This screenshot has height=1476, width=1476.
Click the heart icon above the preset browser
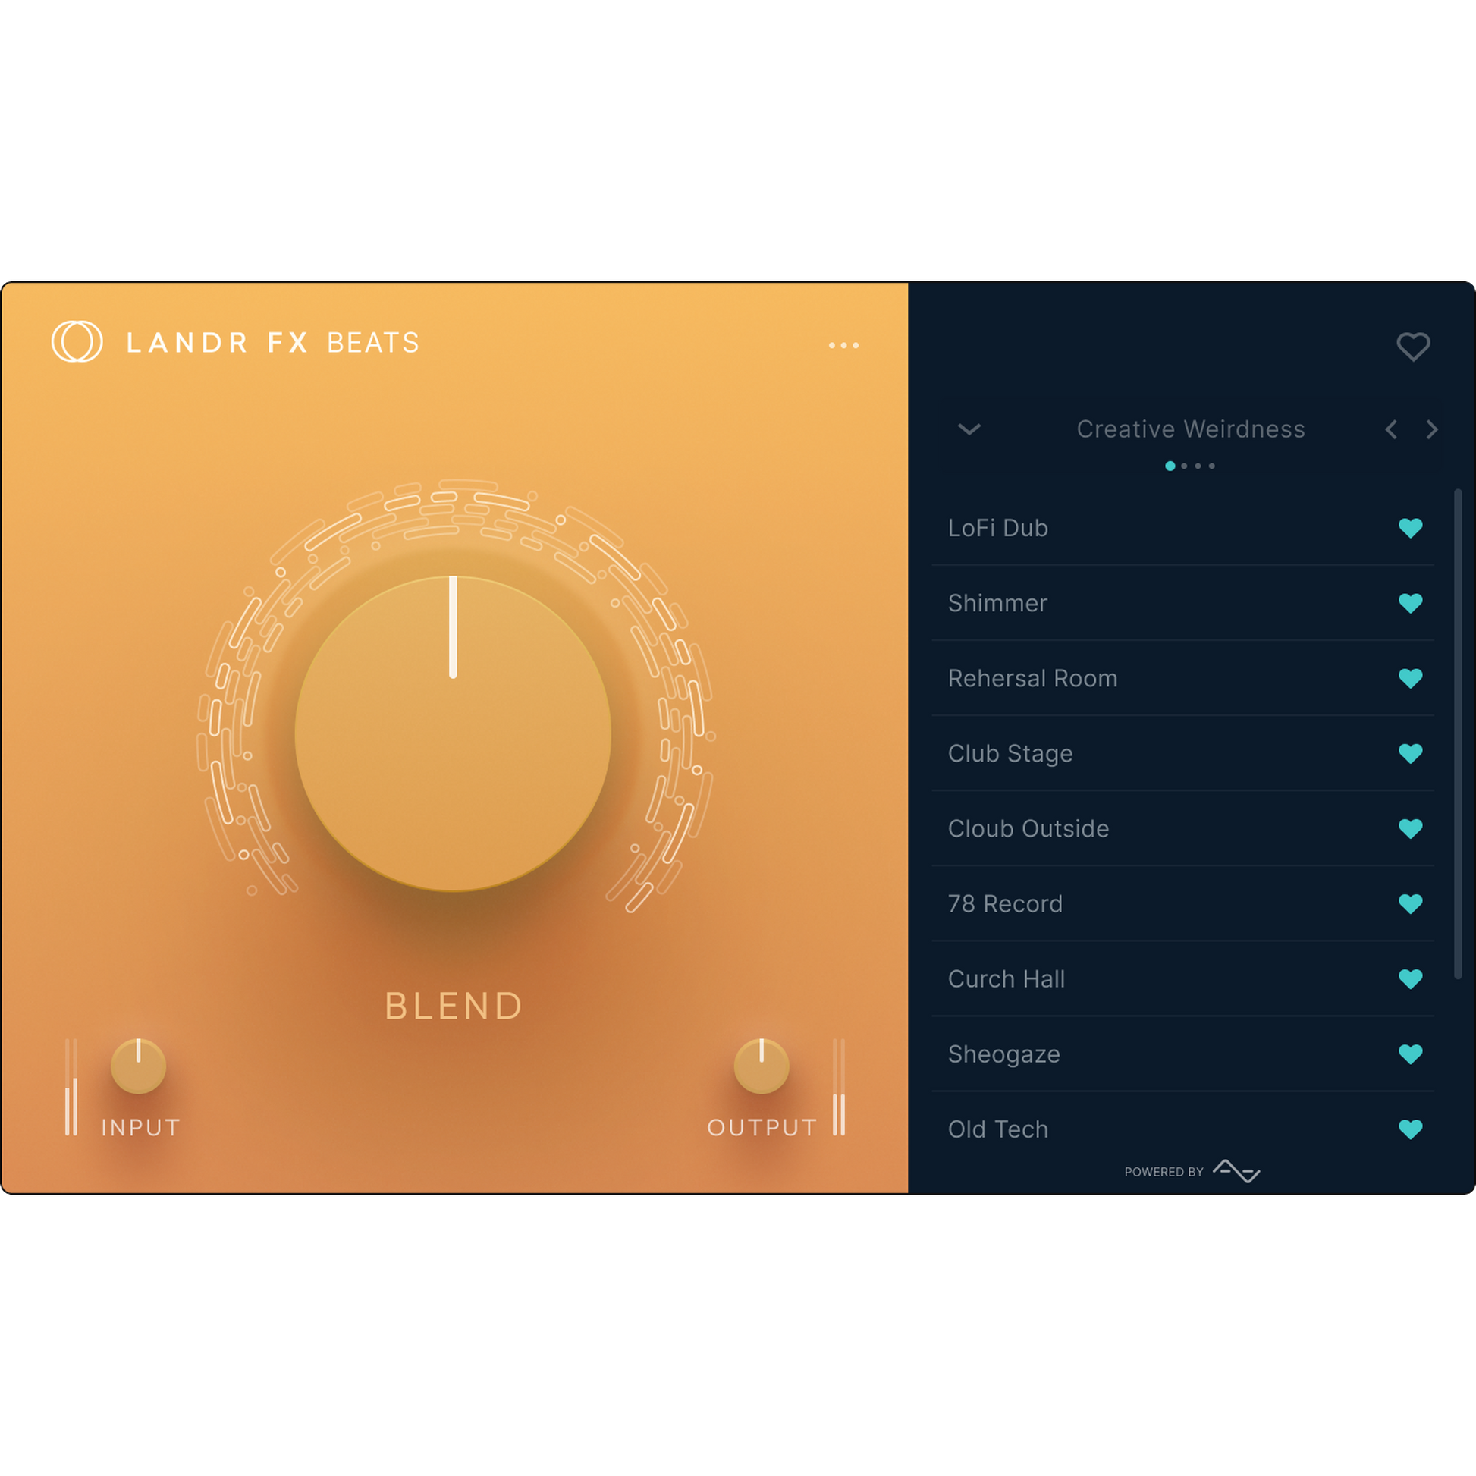[1413, 347]
